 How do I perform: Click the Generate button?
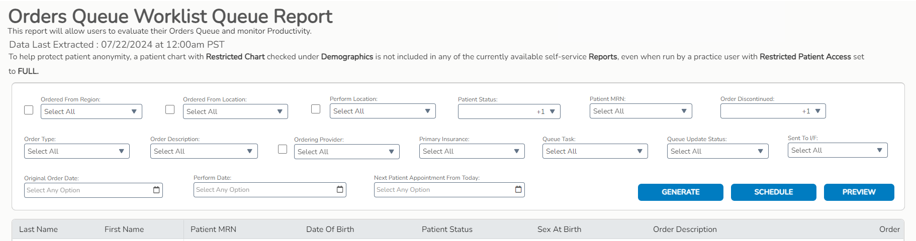(x=680, y=192)
